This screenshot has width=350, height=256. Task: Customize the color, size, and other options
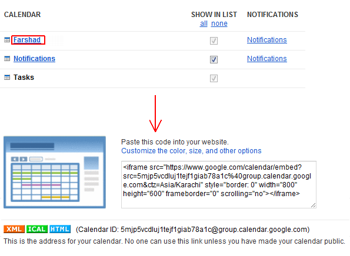click(x=191, y=151)
